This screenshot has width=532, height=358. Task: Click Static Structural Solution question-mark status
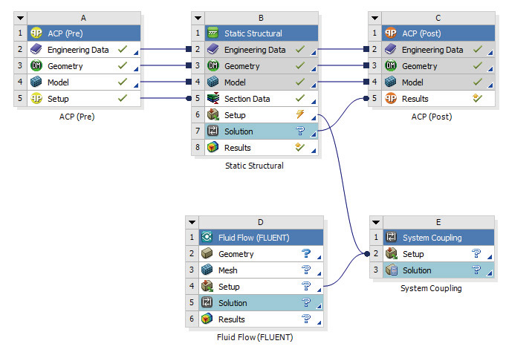click(x=300, y=131)
